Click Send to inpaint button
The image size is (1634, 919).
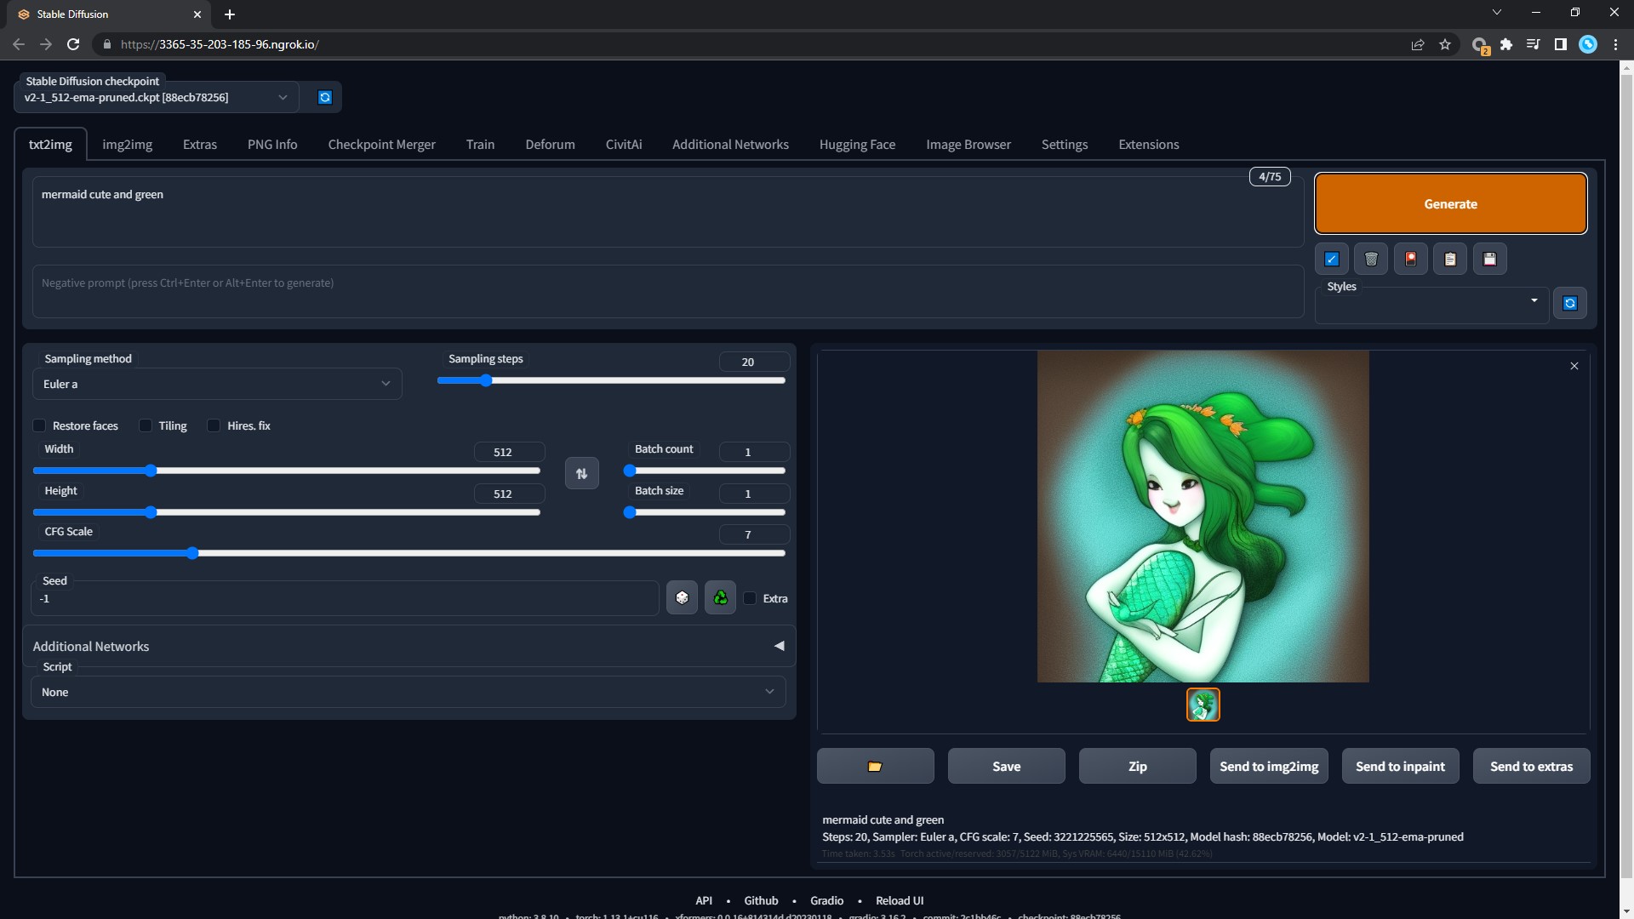(x=1400, y=767)
